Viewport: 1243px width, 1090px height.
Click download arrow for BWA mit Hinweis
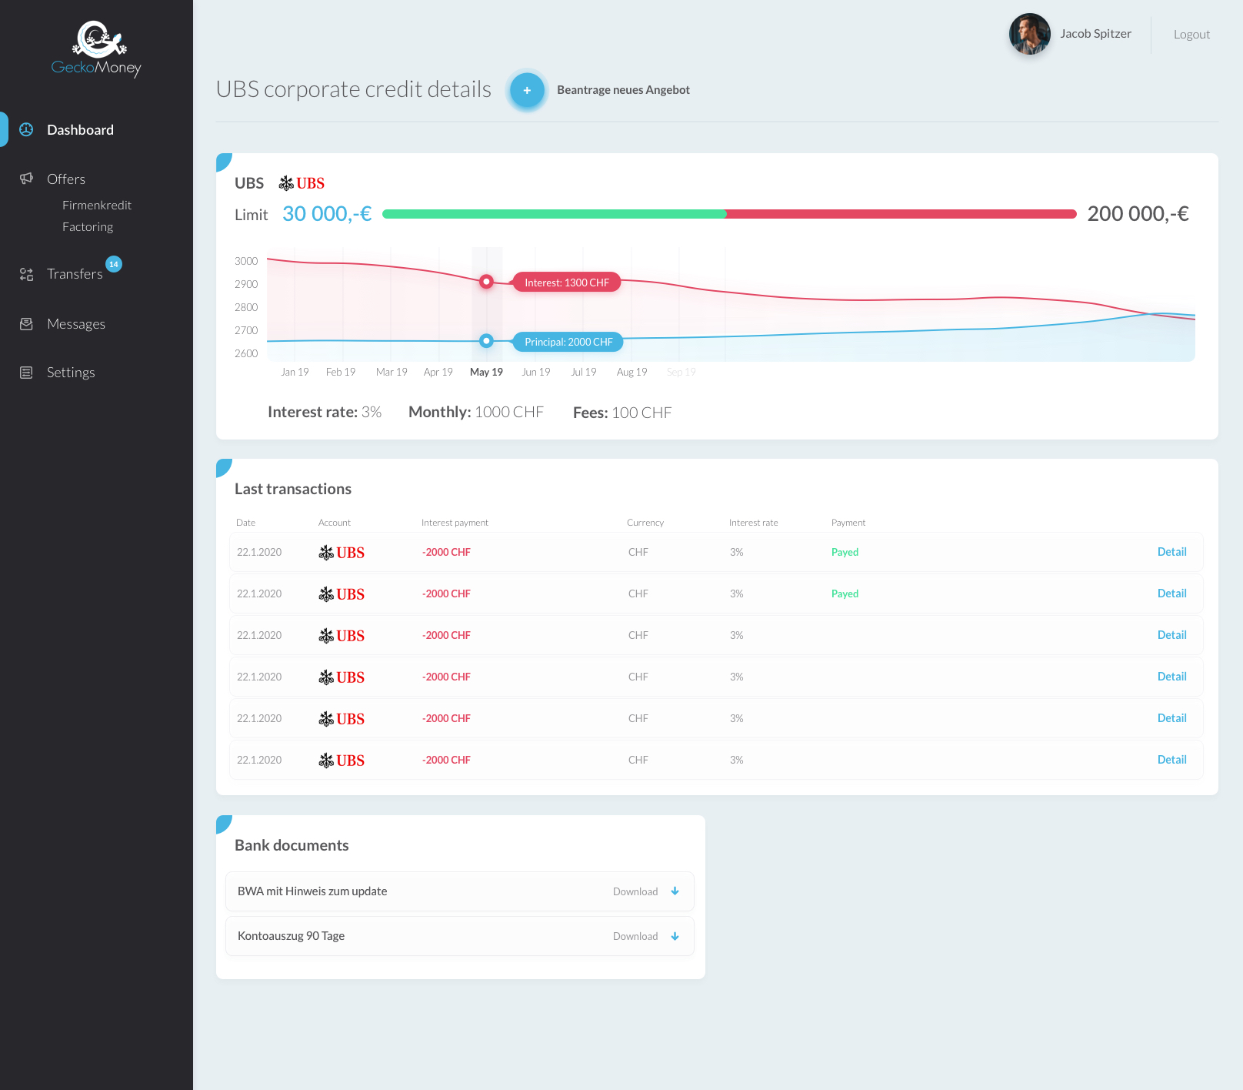pos(675,891)
